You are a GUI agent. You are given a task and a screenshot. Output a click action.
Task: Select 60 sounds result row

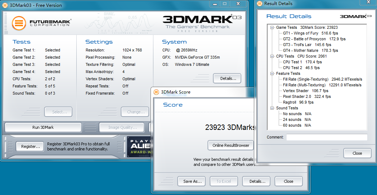(297, 125)
